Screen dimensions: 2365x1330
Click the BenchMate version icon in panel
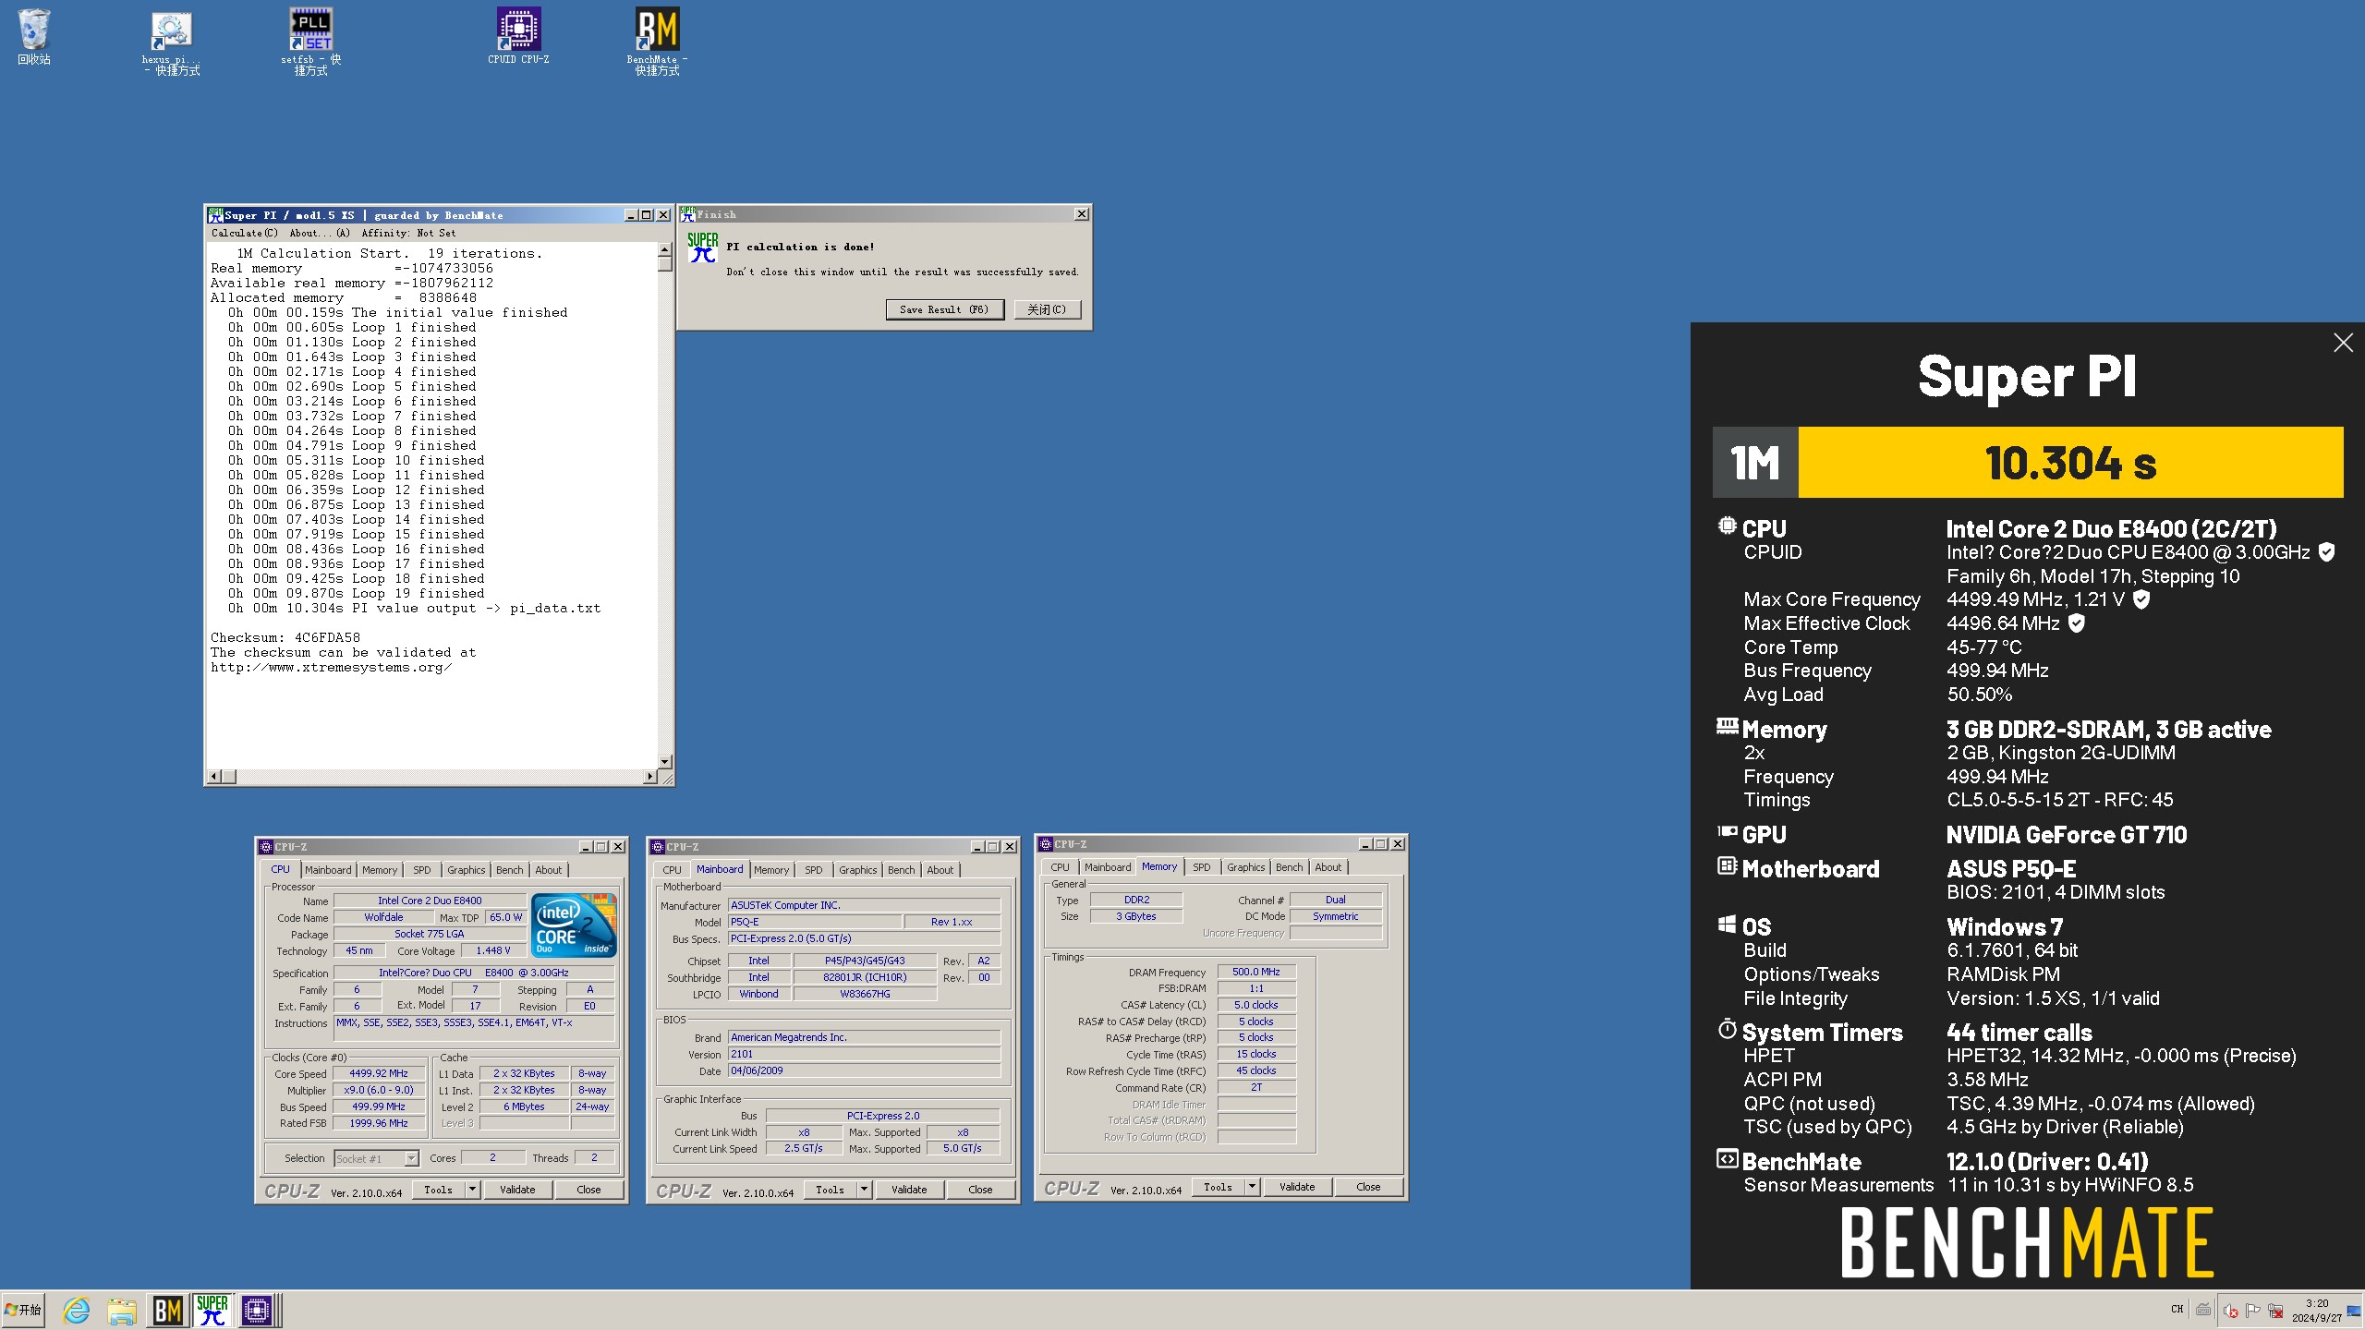(1727, 1158)
